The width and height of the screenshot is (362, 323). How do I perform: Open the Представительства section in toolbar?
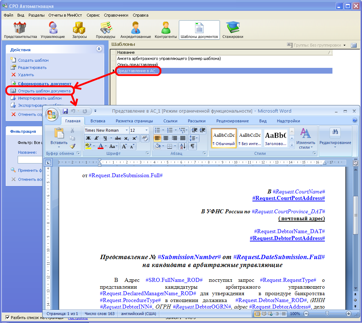pyautogui.click(x=20, y=30)
